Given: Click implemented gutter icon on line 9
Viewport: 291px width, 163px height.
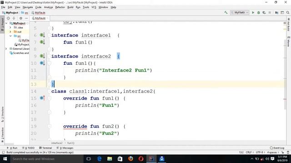Looking at the screenshot, I should [x=42, y=56].
